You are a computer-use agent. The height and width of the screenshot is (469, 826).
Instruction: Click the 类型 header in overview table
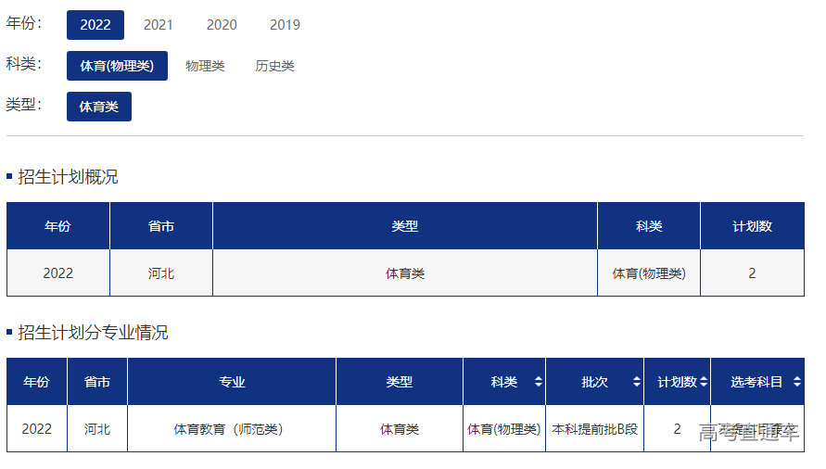[404, 226]
